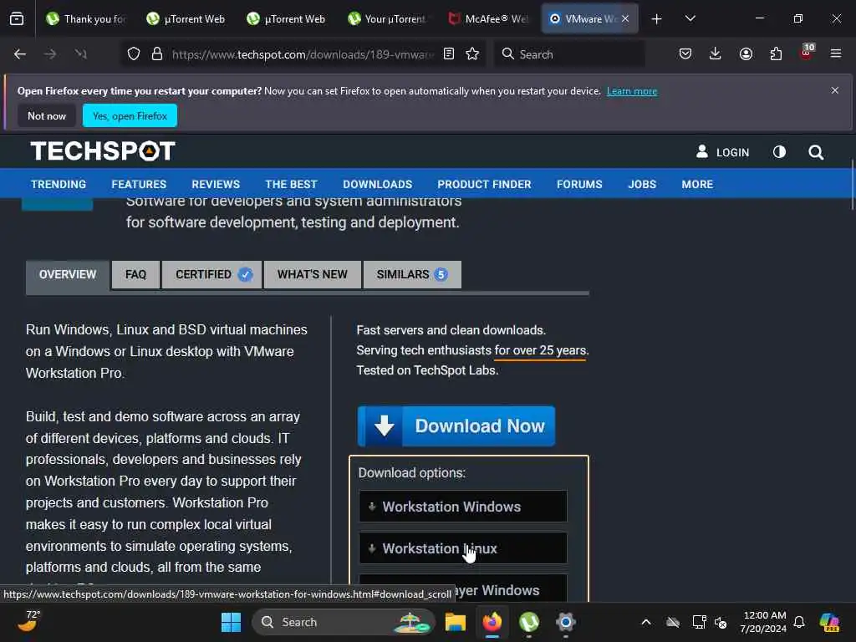This screenshot has height=642, width=856.
Task: Click the Firefox taskbar icon
Action: pos(492,622)
